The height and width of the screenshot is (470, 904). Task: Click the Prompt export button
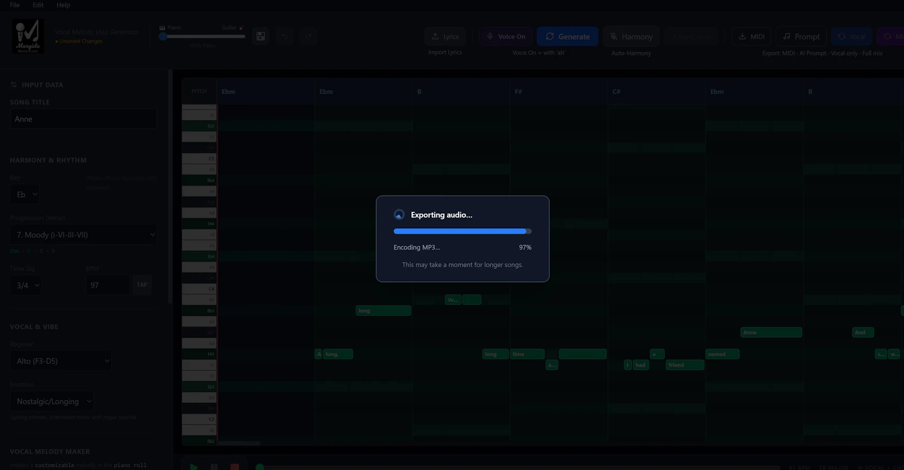(x=801, y=36)
